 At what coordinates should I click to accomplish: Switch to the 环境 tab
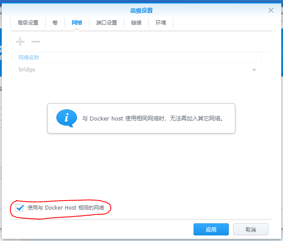(161, 23)
